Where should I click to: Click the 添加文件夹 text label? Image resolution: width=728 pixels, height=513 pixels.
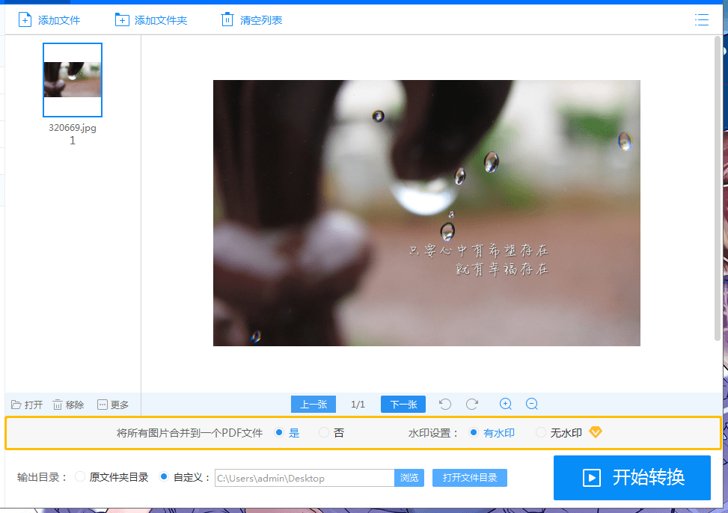pos(161,20)
